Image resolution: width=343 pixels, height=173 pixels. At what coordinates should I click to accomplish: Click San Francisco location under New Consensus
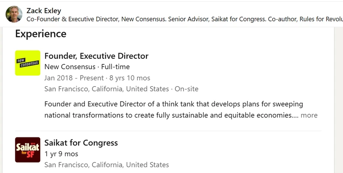point(106,89)
